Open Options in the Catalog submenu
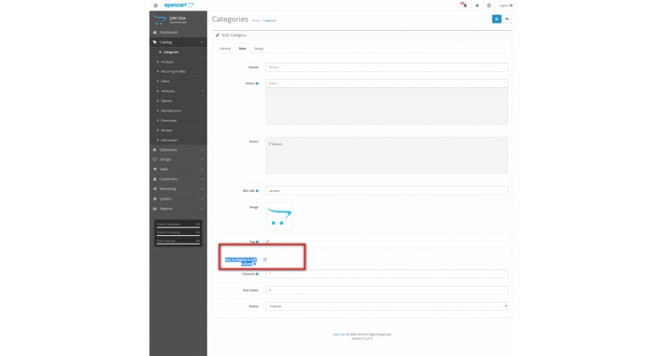This screenshot has height=356, width=666. pos(178,101)
